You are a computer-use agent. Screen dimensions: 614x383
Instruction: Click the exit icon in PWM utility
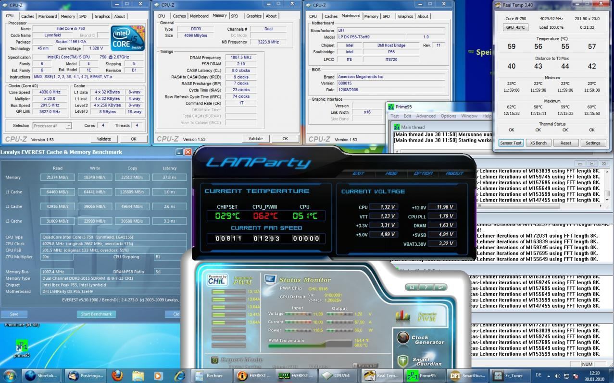coord(439,287)
